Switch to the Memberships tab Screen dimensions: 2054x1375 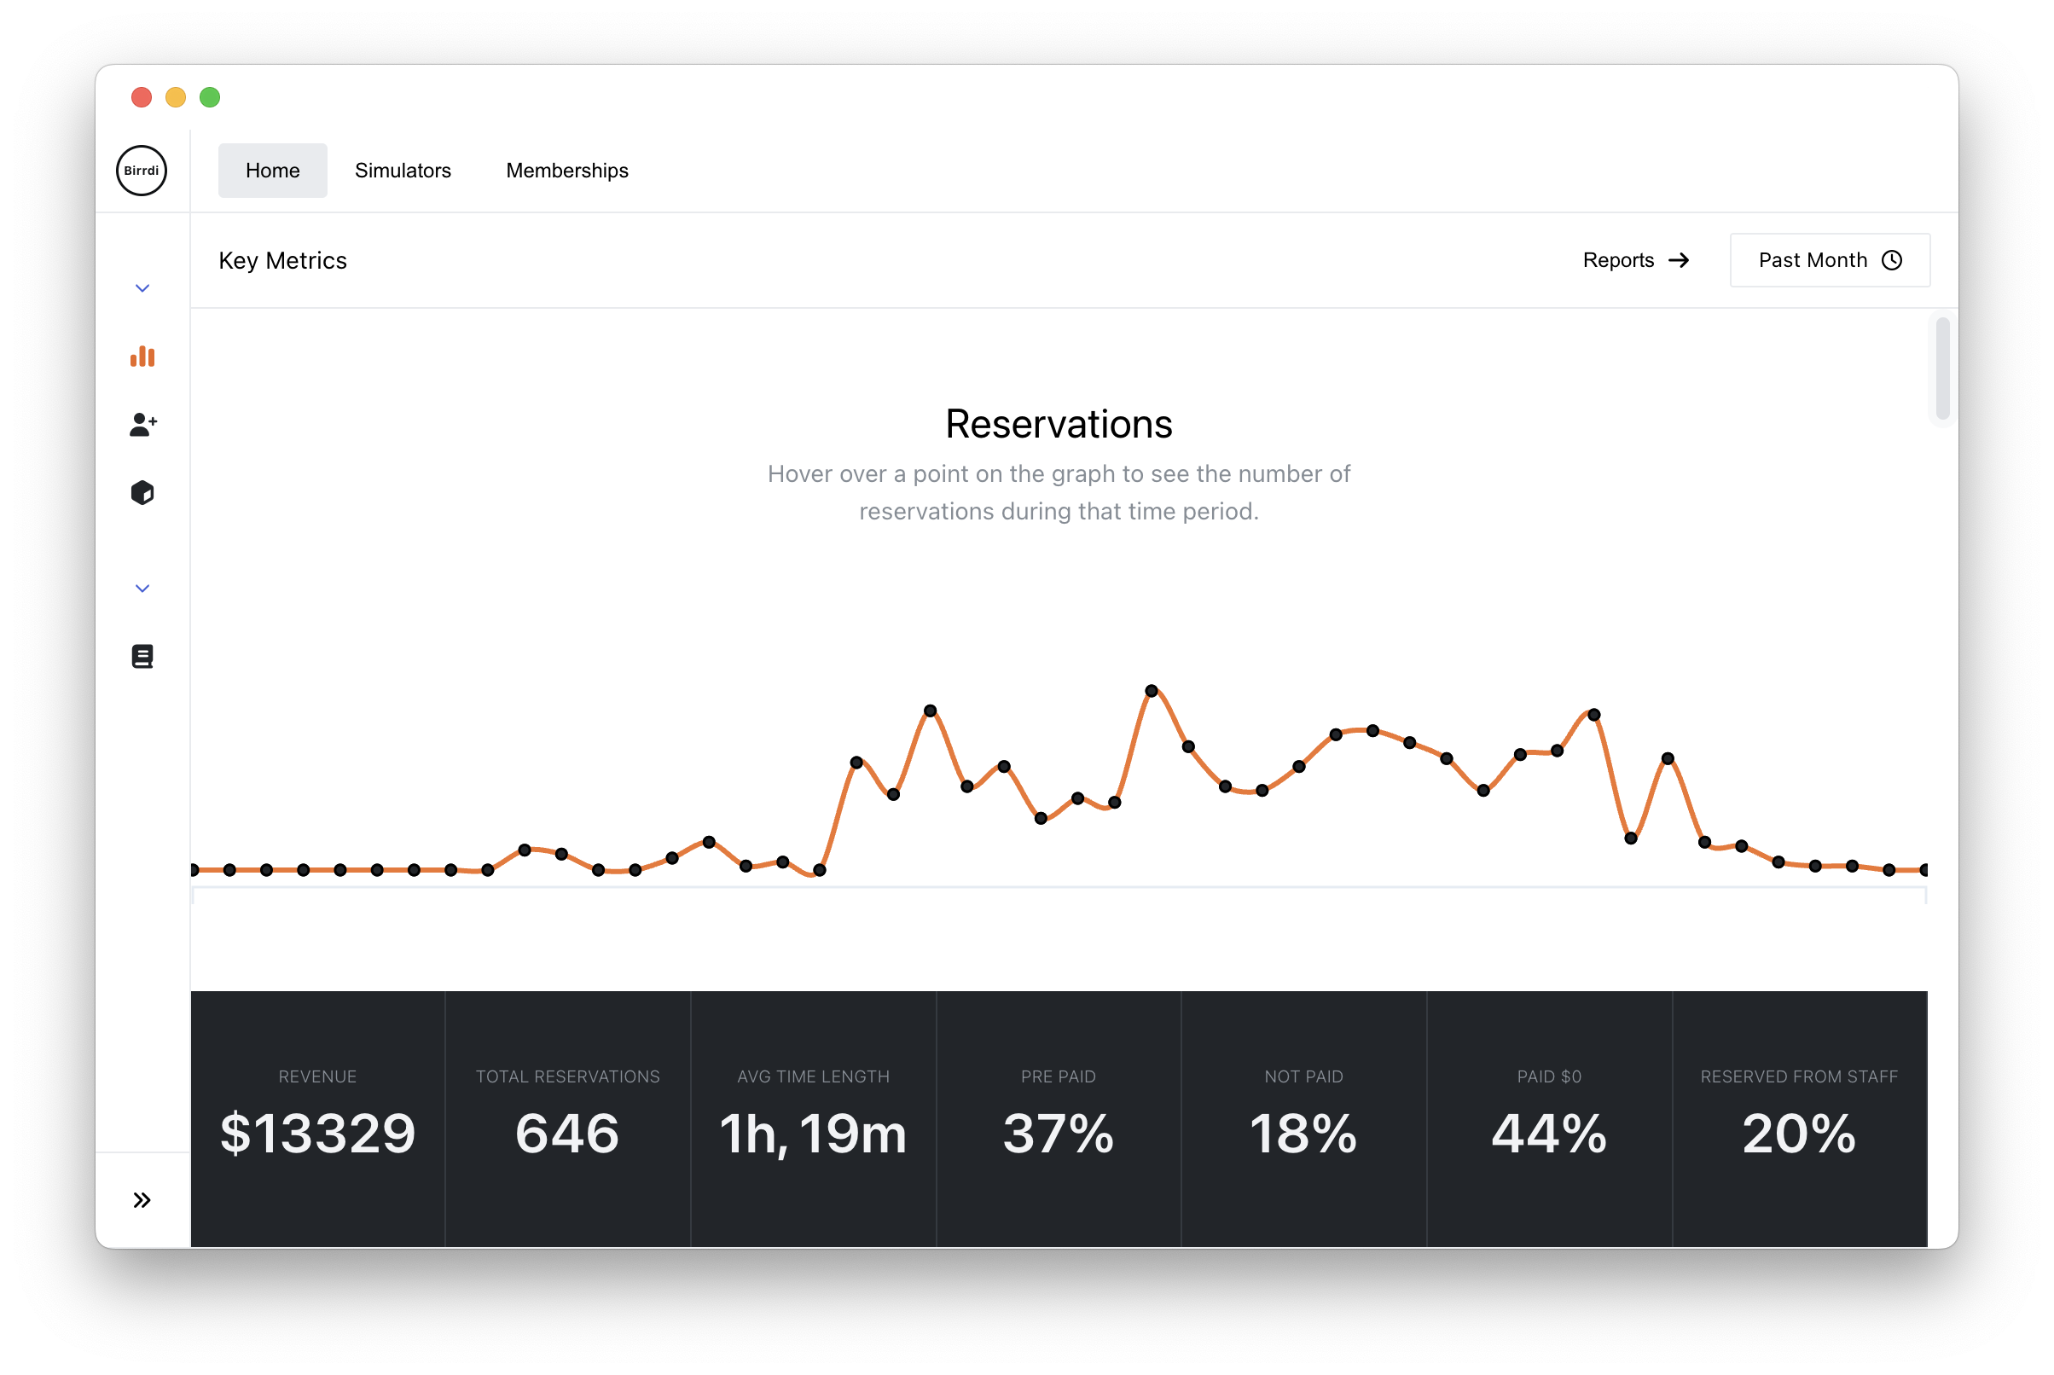click(x=567, y=170)
